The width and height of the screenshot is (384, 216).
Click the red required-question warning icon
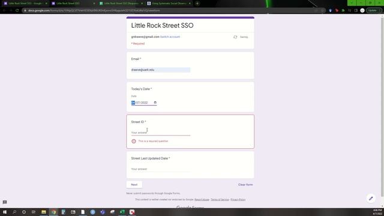(134, 141)
